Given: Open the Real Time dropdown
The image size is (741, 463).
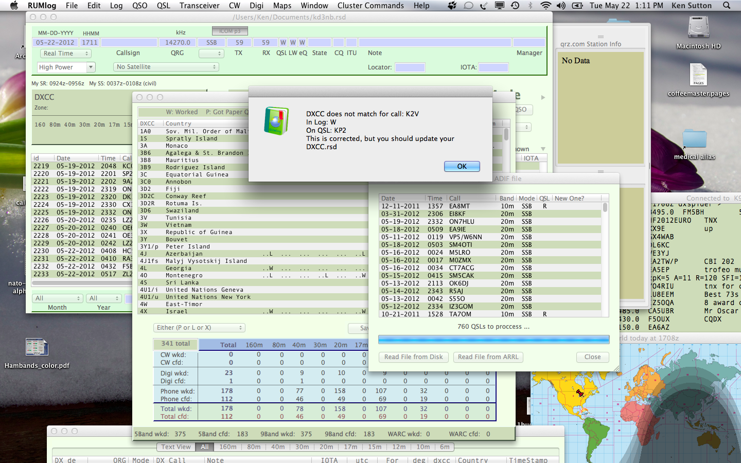Looking at the screenshot, I should point(66,54).
